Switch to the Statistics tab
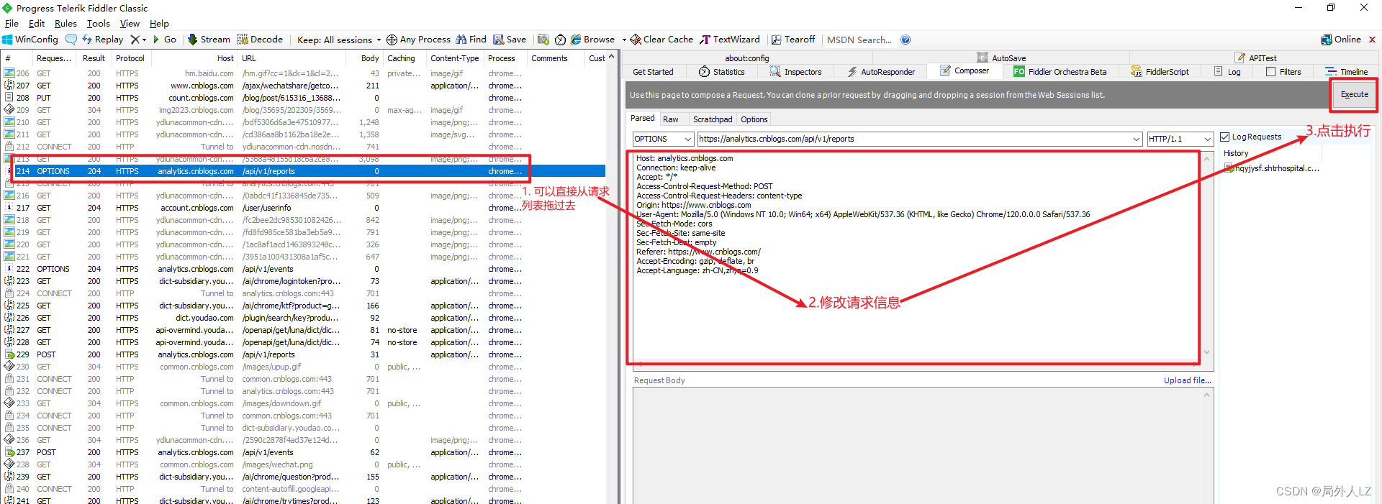1382x504 pixels. click(x=722, y=72)
